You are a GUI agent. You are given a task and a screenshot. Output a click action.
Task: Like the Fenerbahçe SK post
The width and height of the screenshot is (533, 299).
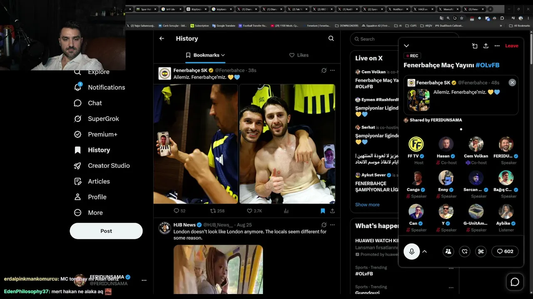pyautogui.click(x=254, y=211)
